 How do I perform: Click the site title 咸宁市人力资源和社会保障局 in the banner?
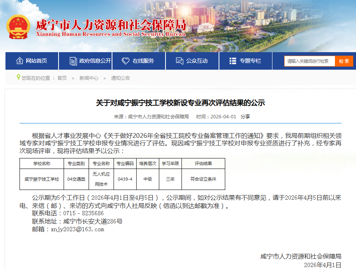pos(111,25)
